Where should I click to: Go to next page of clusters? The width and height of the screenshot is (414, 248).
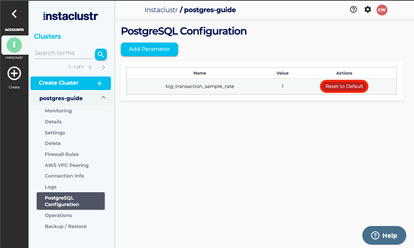click(103, 67)
